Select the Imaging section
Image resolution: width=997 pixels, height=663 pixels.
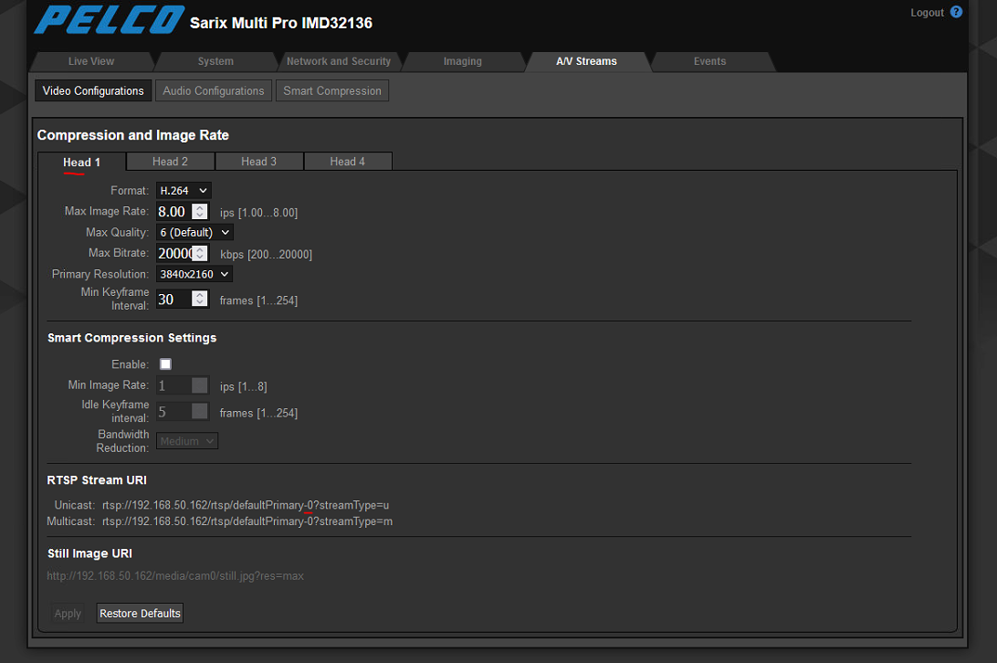click(463, 61)
